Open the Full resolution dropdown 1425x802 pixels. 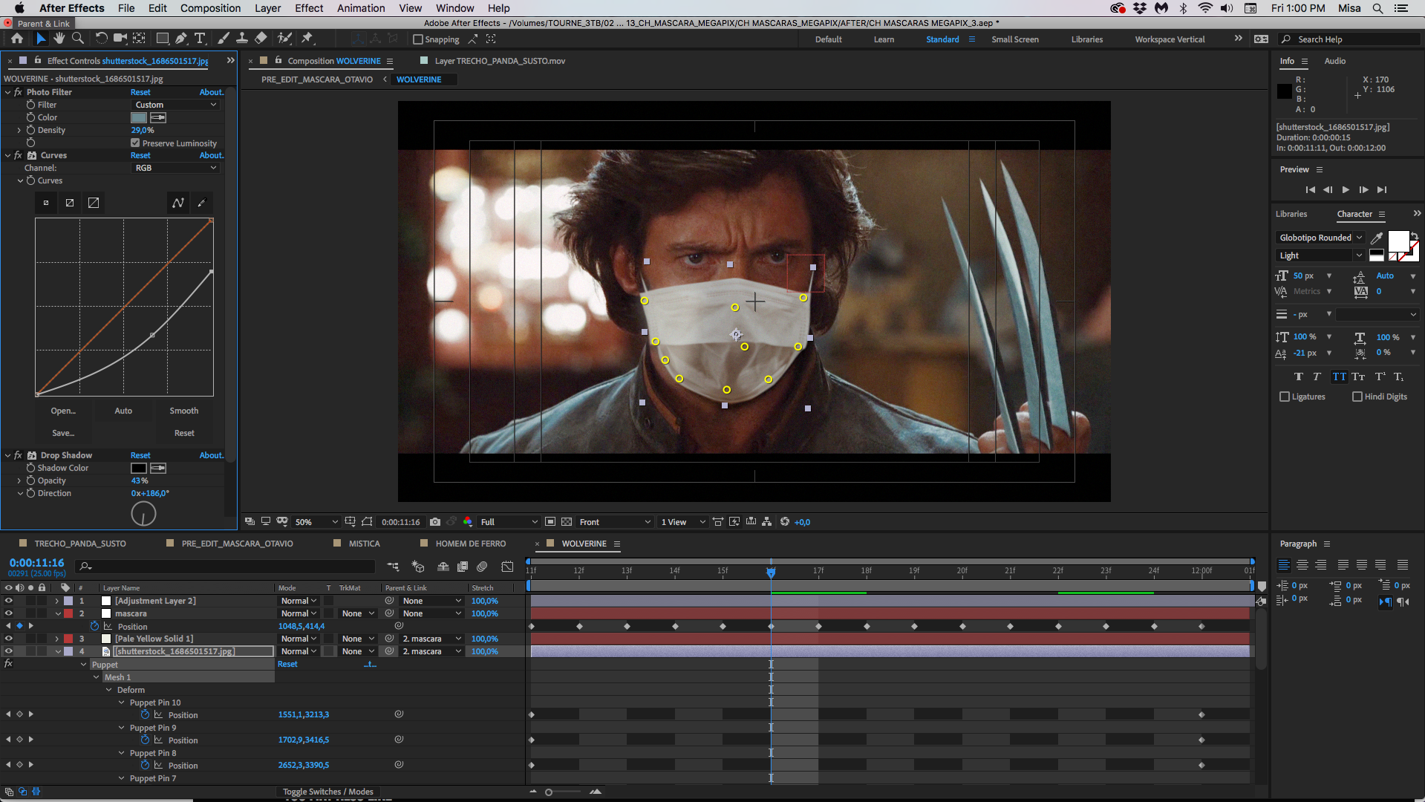pos(509,522)
